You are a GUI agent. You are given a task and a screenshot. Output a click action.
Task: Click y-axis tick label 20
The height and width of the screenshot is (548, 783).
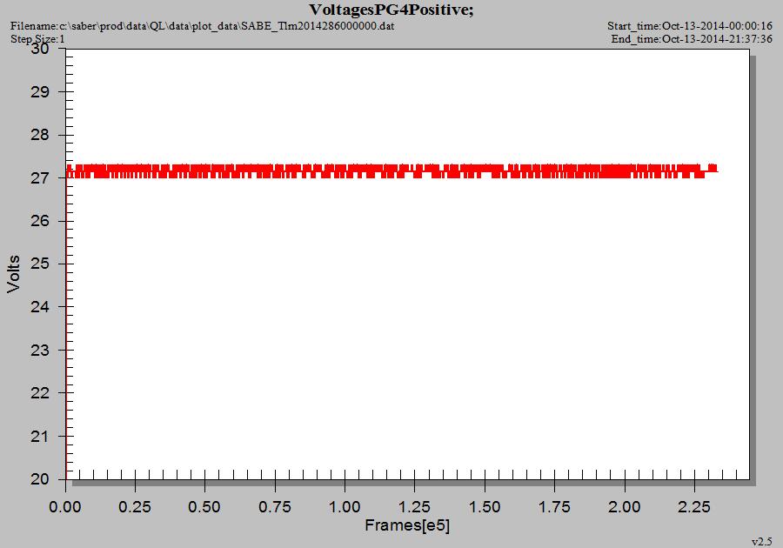(x=40, y=479)
